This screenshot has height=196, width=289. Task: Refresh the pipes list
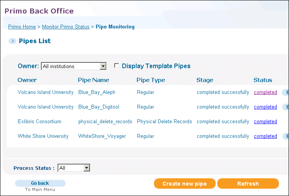point(248,184)
